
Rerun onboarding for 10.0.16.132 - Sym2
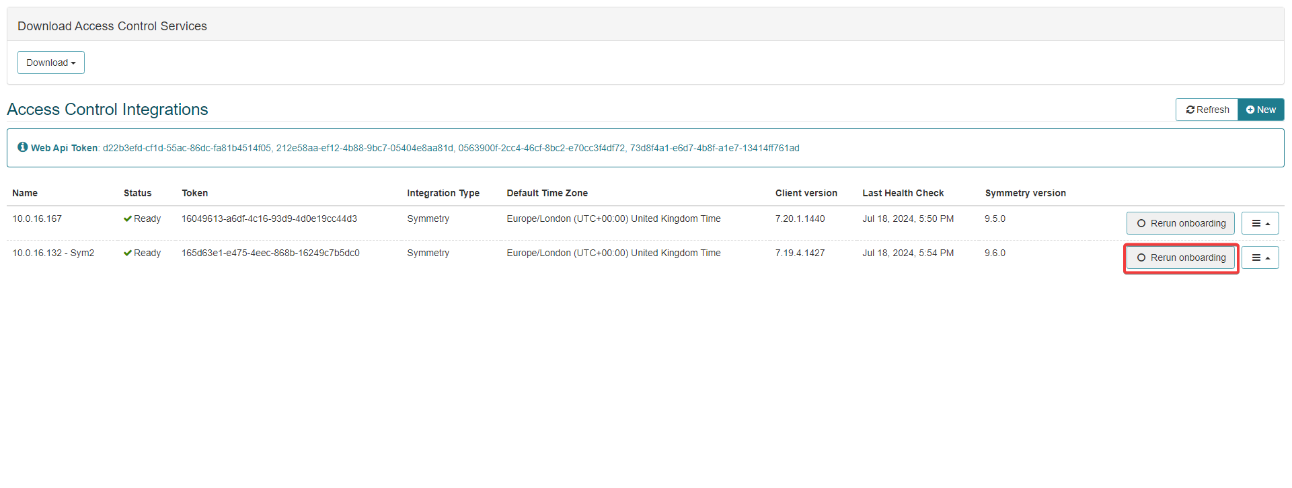point(1180,257)
